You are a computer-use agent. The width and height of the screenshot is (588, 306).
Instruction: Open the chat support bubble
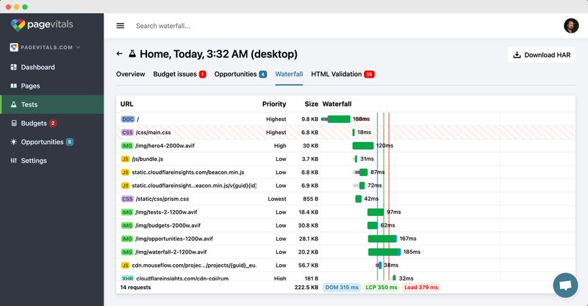pos(565,285)
